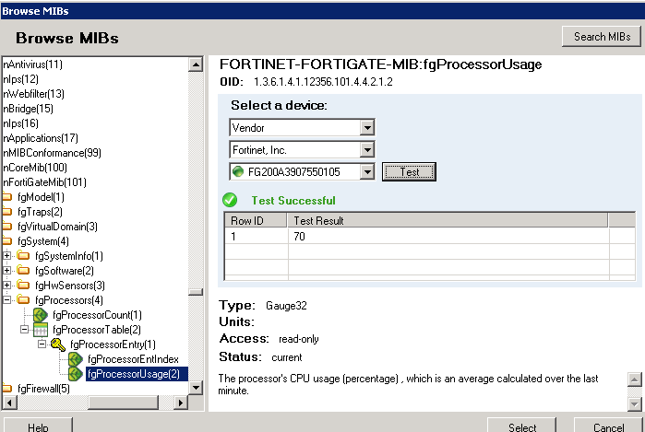The width and height of the screenshot is (645, 432).
Task: Click the fgProcessorUsage leaf icon
Action: pos(76,374)
